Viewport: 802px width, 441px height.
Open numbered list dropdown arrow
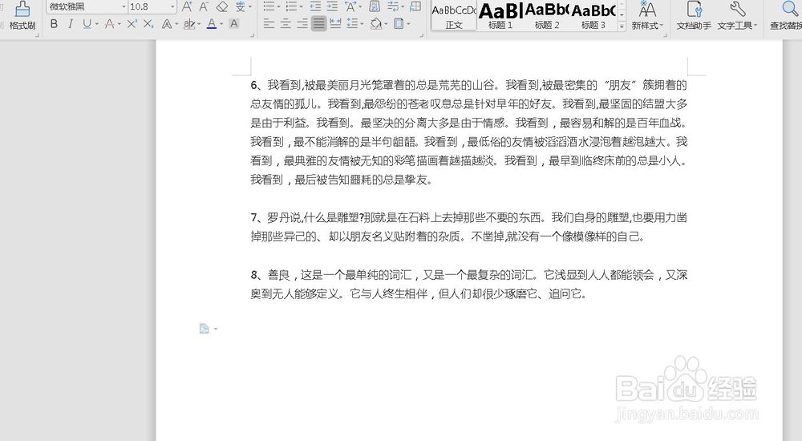point(301,6)
